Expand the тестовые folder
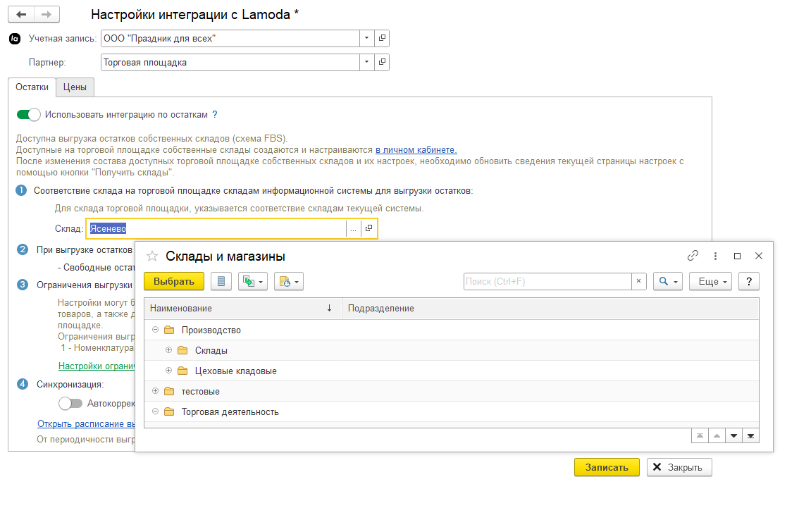The height and width of the screenshot is (508, 799). click(x=156, y=391)
